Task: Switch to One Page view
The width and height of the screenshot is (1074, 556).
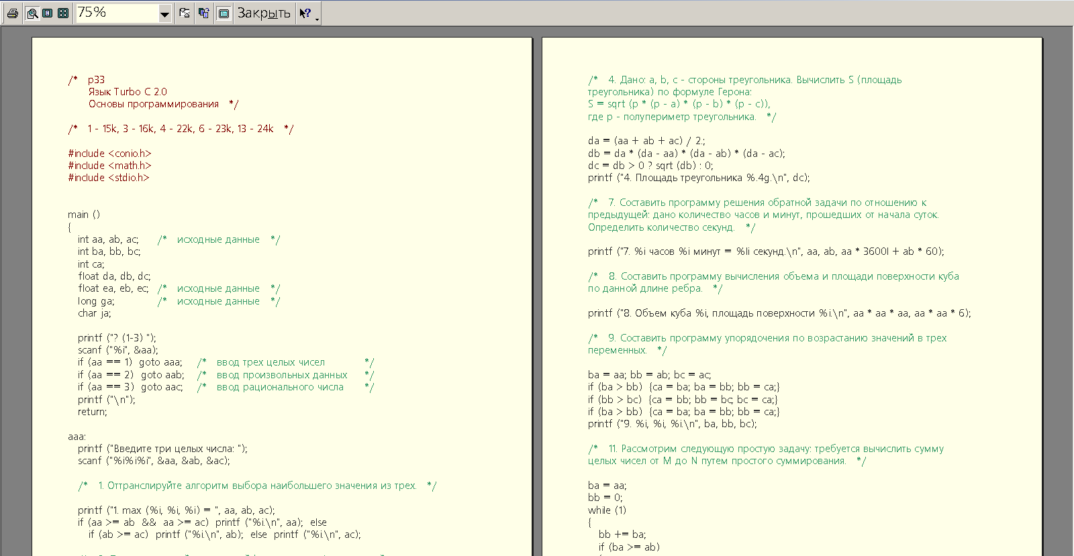Action: 48,13
